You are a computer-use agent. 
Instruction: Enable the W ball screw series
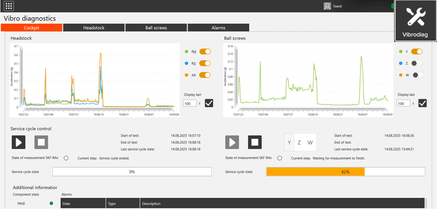click(417, 75)
